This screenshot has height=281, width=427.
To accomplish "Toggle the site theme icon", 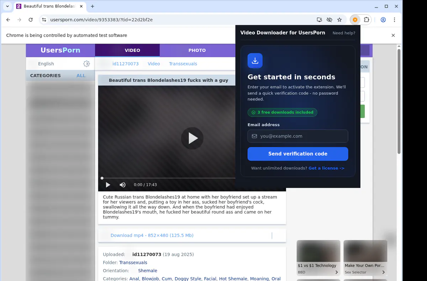I will 86,64.
